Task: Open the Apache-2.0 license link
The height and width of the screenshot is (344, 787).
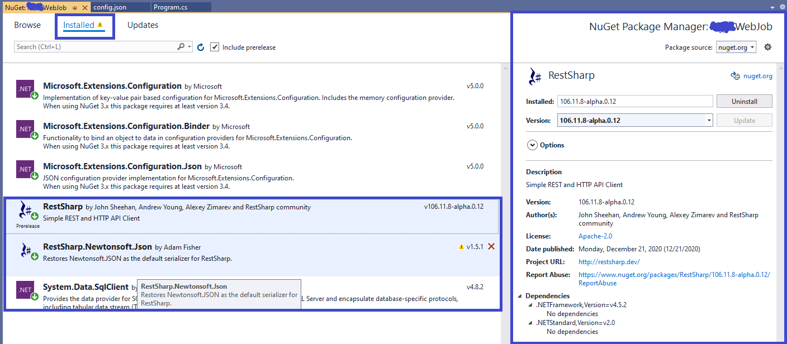Action: (595, 236)
